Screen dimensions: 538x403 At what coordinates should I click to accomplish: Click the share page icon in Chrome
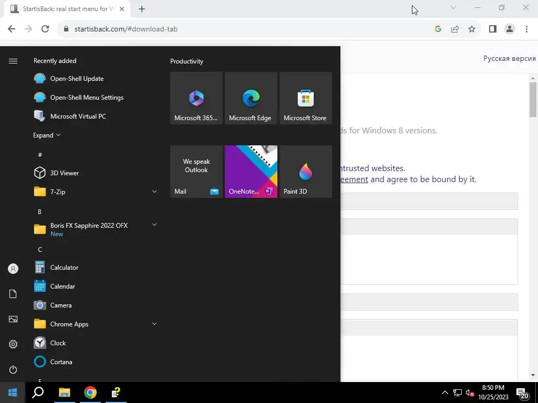coord(455,29)
